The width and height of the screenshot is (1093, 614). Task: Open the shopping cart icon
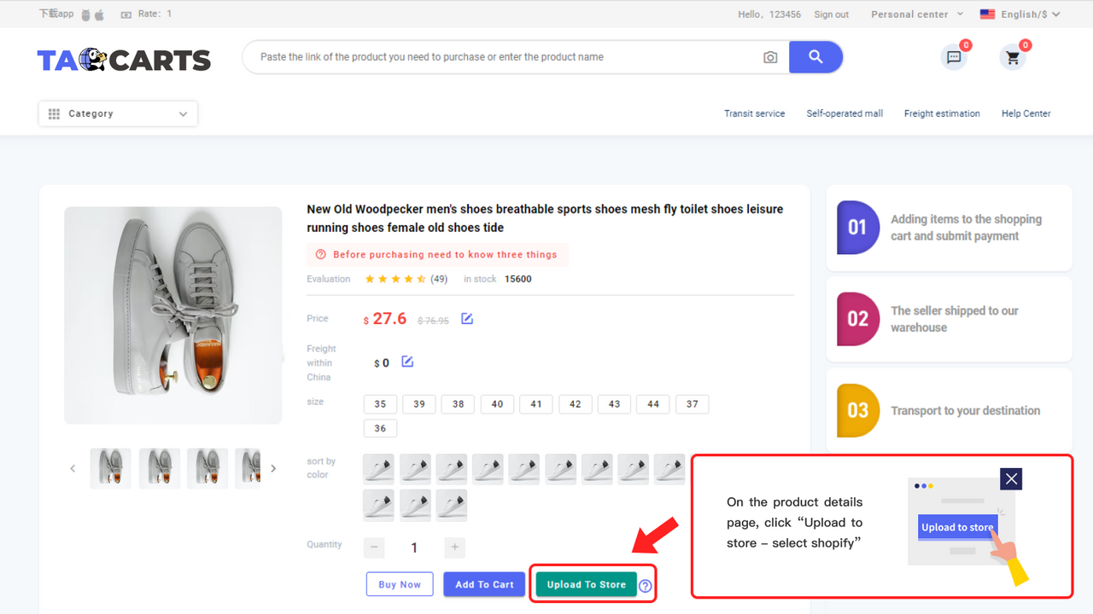(1012, 57)
